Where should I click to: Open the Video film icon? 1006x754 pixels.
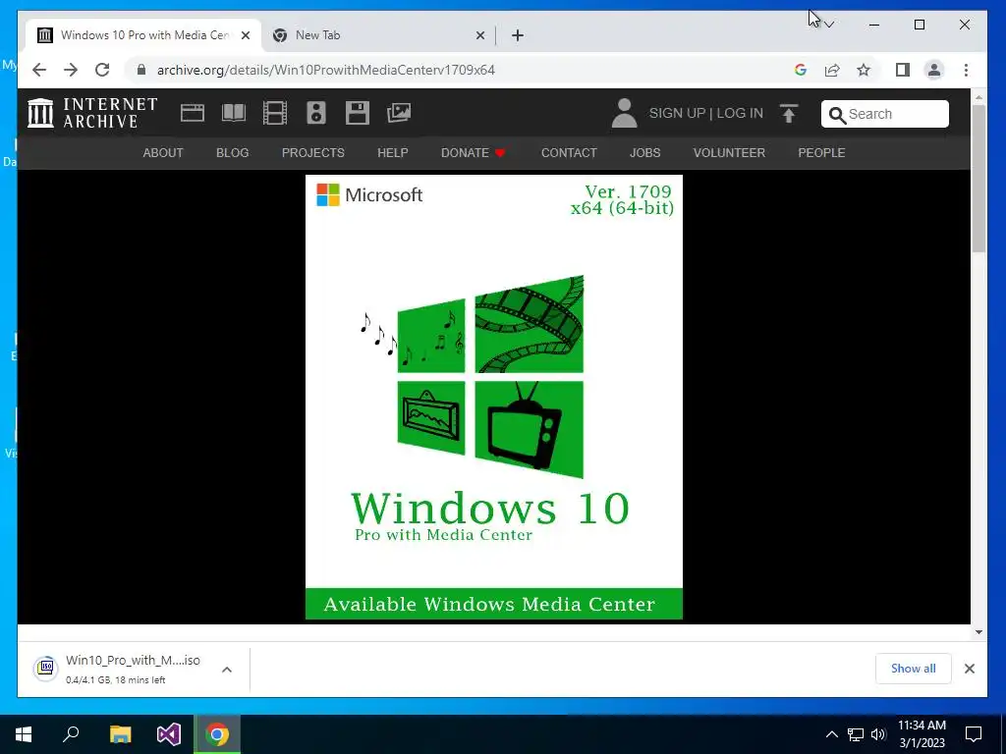pos(275,113)
